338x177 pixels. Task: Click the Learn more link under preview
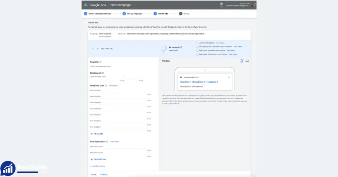coord(175,104)
